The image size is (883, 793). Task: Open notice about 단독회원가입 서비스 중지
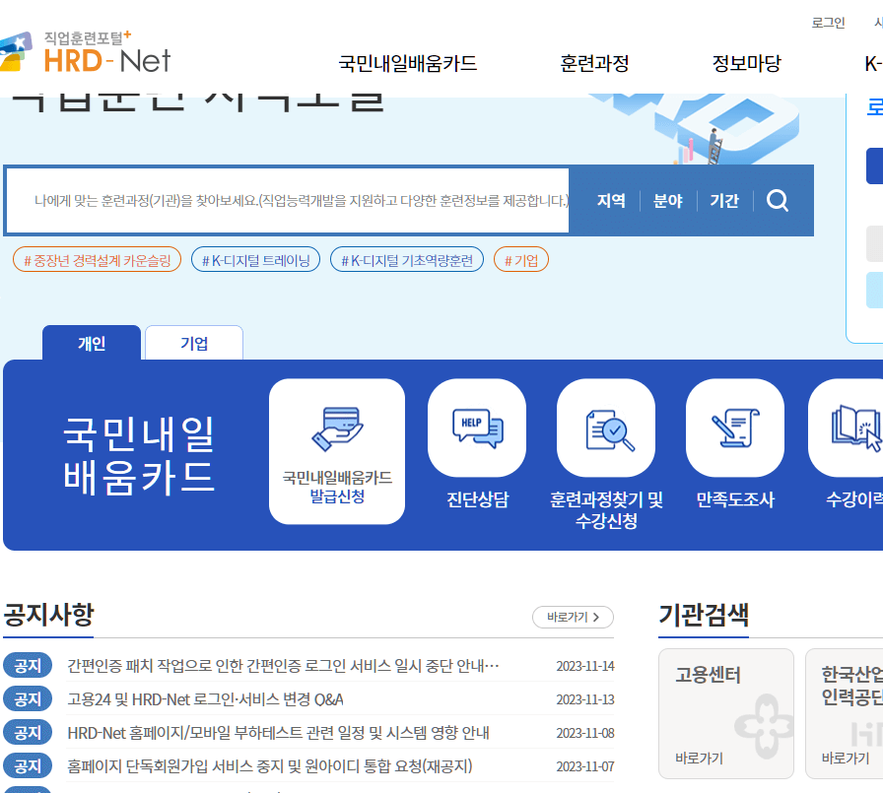tap(270, 766)
